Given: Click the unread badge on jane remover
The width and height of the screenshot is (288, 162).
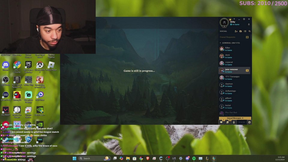Looking at the screenshot, I should tap(247, 70).
